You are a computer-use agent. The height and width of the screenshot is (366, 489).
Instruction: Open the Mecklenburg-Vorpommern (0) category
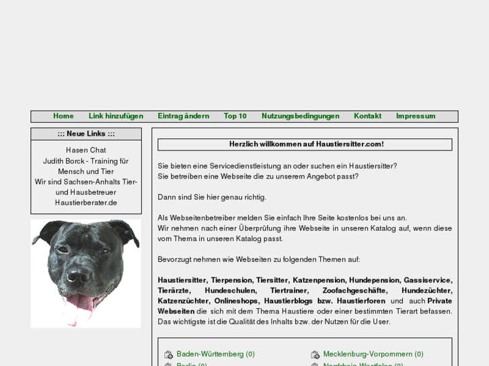(x=373, y=354)
